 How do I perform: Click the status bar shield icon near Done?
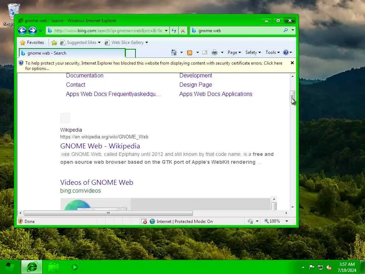20,221
